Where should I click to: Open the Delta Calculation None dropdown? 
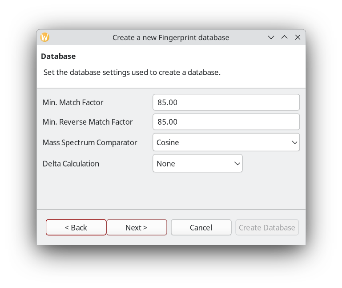tap(197, 163)
